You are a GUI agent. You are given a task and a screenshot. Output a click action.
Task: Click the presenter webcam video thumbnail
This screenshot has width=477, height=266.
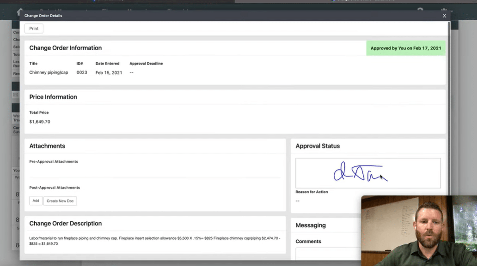[419, 231]
